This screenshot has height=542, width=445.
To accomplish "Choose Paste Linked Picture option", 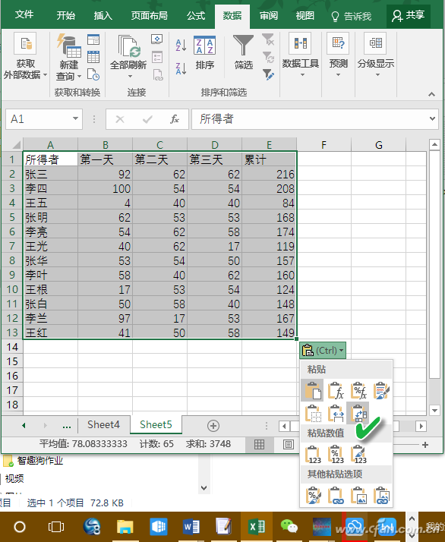I will coord(381,496).
